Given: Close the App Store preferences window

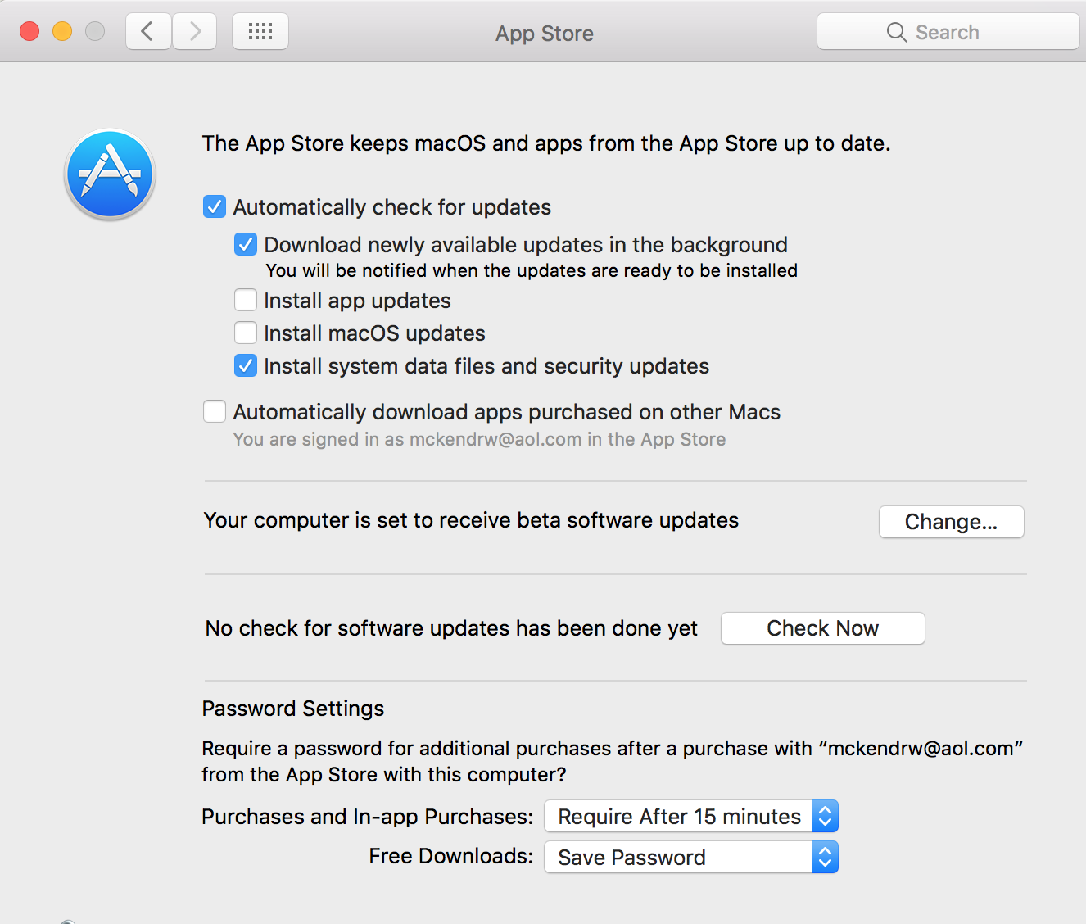Looking at the screenshot, I should [29, 31].
